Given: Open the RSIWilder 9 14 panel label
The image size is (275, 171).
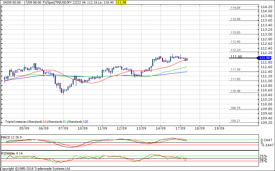Looking at the screenshot, I should point(12,153).
